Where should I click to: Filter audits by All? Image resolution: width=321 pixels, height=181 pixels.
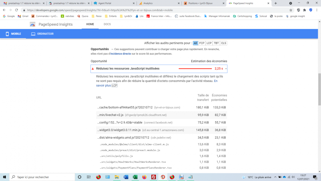[195, 43]
